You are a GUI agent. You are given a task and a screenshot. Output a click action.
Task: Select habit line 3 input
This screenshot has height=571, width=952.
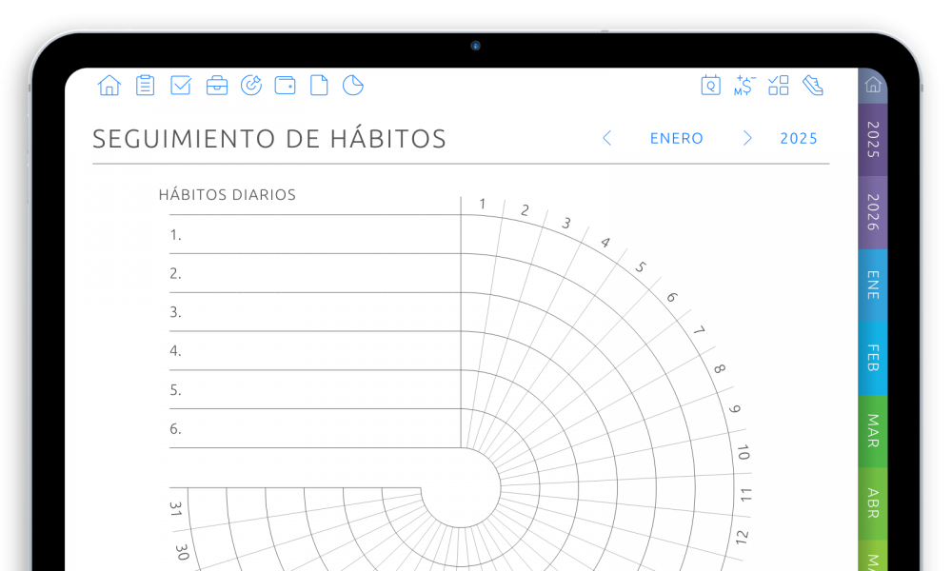click(315, 312)
